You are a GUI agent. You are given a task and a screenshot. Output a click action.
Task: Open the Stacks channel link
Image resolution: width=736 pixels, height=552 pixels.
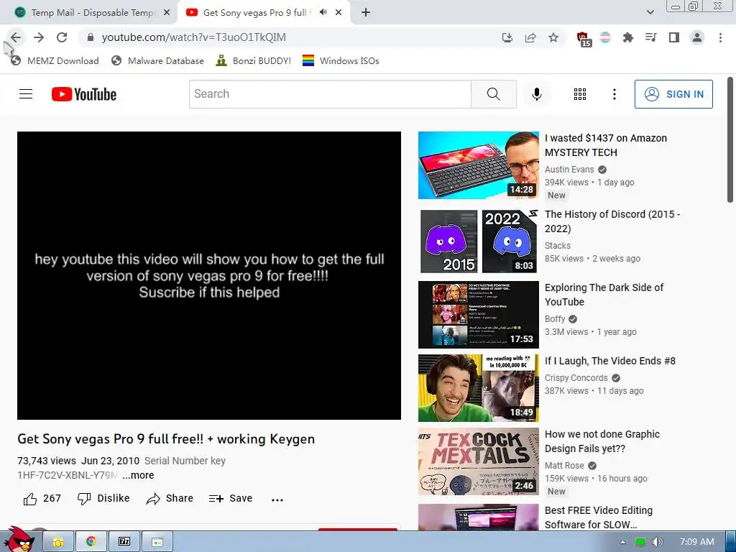point(558,246)
